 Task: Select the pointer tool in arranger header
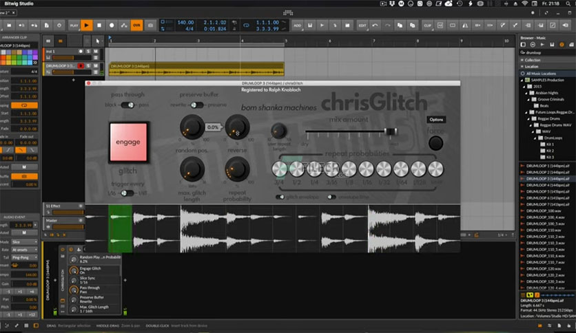coord(97,41)
